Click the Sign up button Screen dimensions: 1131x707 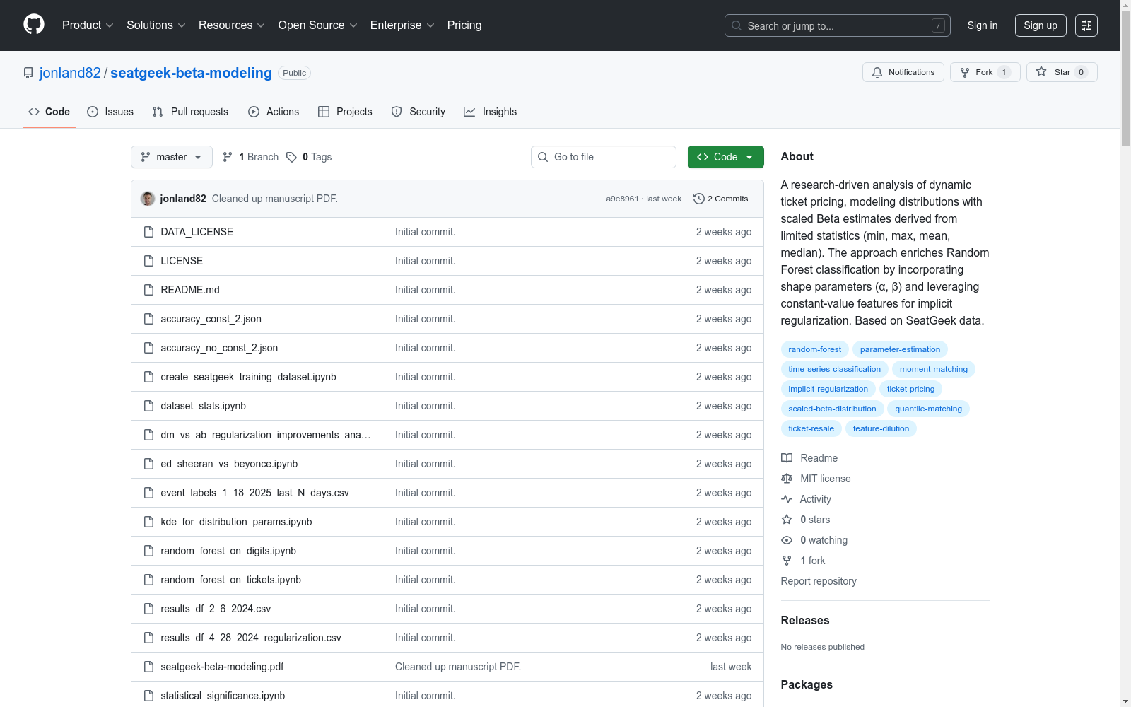1041,25
